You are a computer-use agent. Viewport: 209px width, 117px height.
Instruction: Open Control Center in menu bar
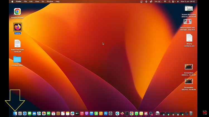[173, 1]
